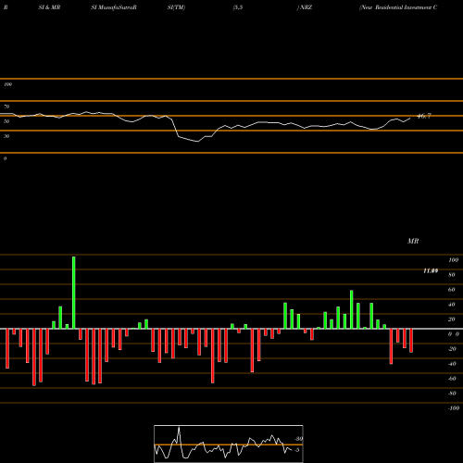The image size is (463, 463).
Task: Click the ') NRZ' ticker label
Action: click(305, 7)
